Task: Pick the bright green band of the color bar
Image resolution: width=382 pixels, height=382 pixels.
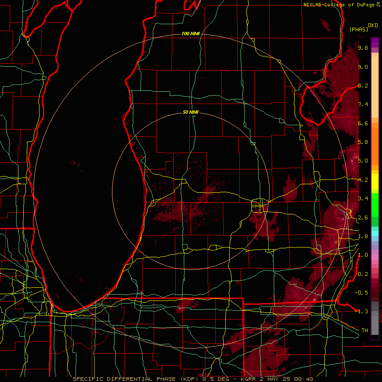Action: 375,205
